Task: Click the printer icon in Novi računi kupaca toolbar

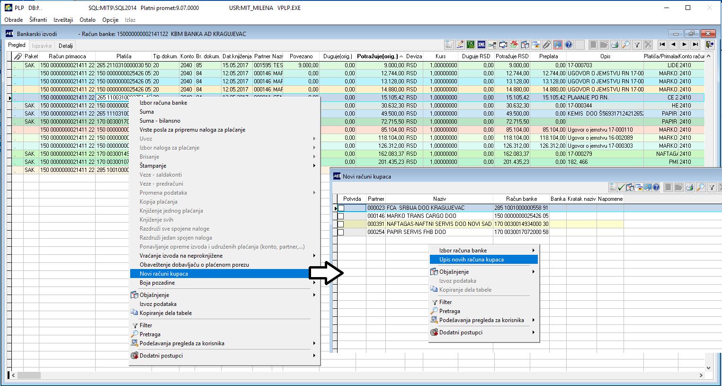Action: [689, 188]
